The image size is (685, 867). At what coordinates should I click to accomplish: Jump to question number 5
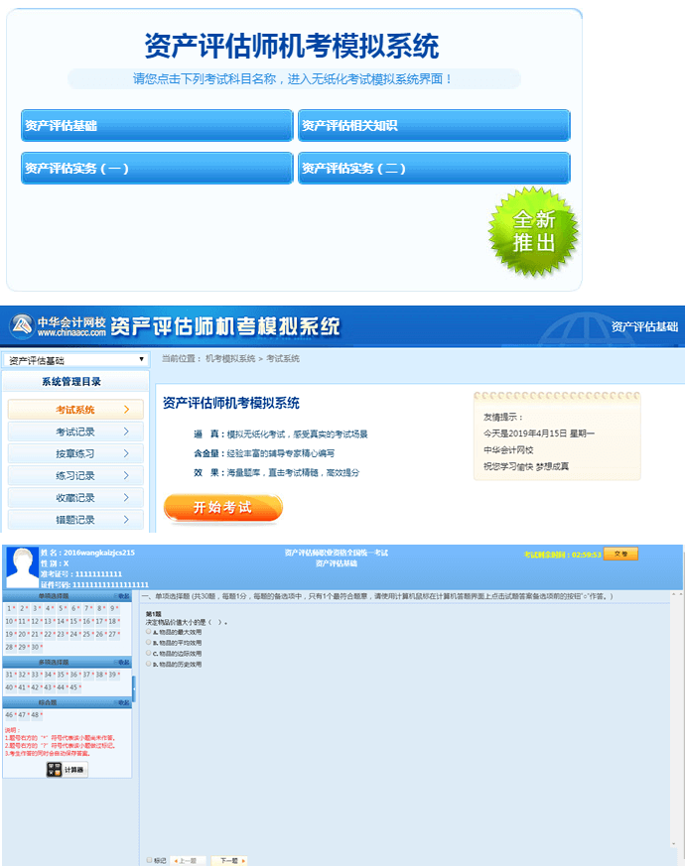(63, 608)
